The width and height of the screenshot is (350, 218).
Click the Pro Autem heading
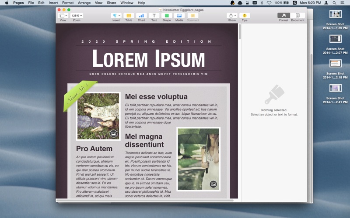(x=94, y=148)
